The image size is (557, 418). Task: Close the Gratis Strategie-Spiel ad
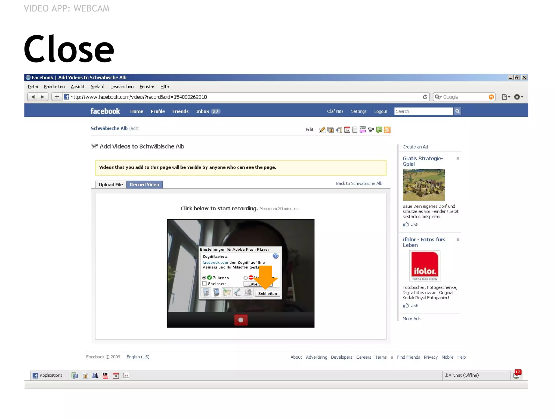click(x=458, y=158)
